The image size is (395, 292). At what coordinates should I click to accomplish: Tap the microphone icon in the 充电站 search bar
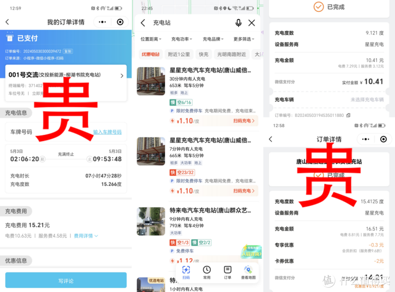(x=239, y=23)
